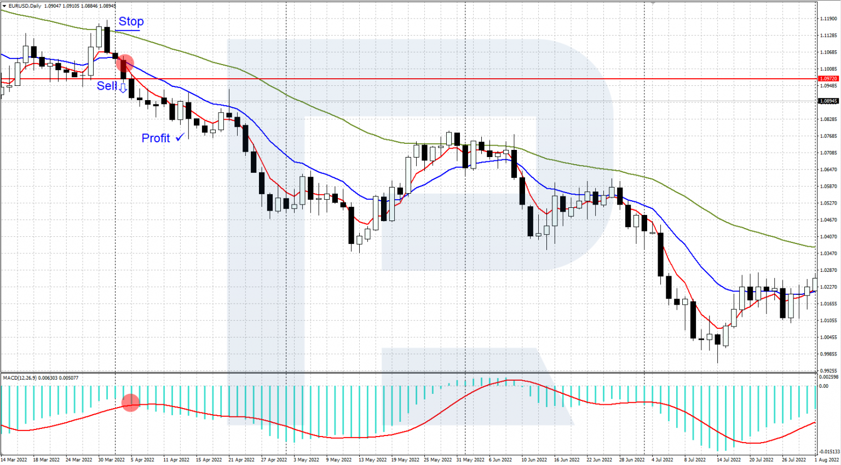
Task: Collapse the chart via the black triangle arrow
Action: click(4, 5)
